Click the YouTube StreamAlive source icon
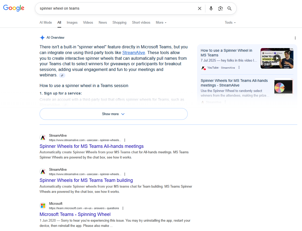The image size is (302, 231). 203,68
